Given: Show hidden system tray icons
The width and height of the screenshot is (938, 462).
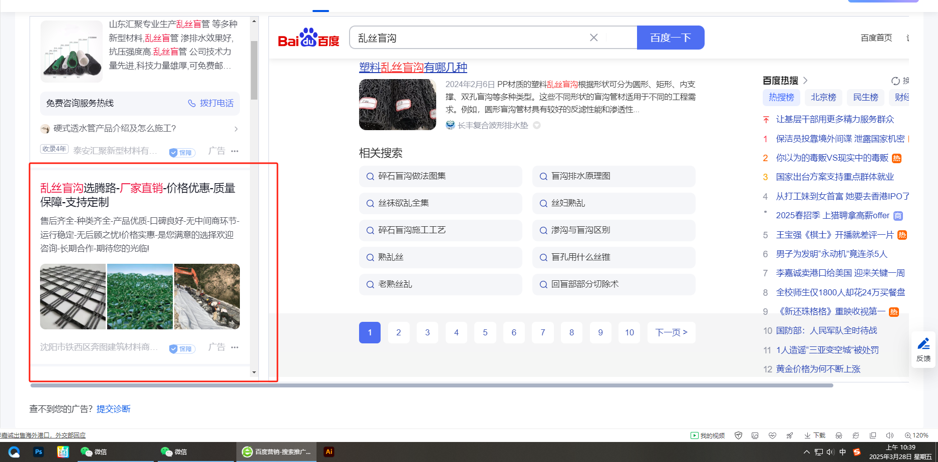Looking at the screenshot, I should pyautogui.click(x=806, y=452).
